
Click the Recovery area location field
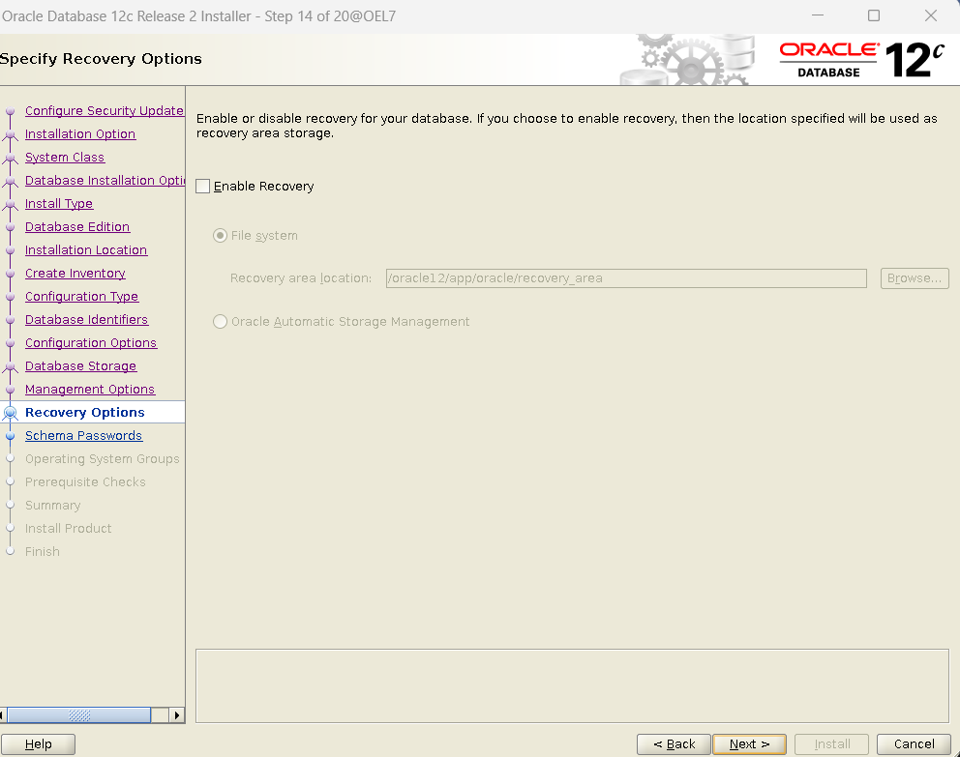[626, 278]
